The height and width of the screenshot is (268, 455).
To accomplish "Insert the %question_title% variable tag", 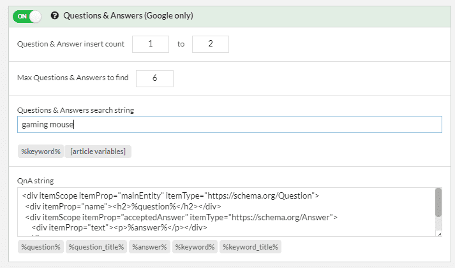I will pyautogui.click(x=96, y=247).
